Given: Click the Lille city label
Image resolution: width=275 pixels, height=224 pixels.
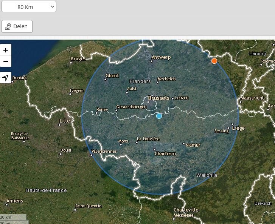Looking at the screenshot, I should (65, 121).
